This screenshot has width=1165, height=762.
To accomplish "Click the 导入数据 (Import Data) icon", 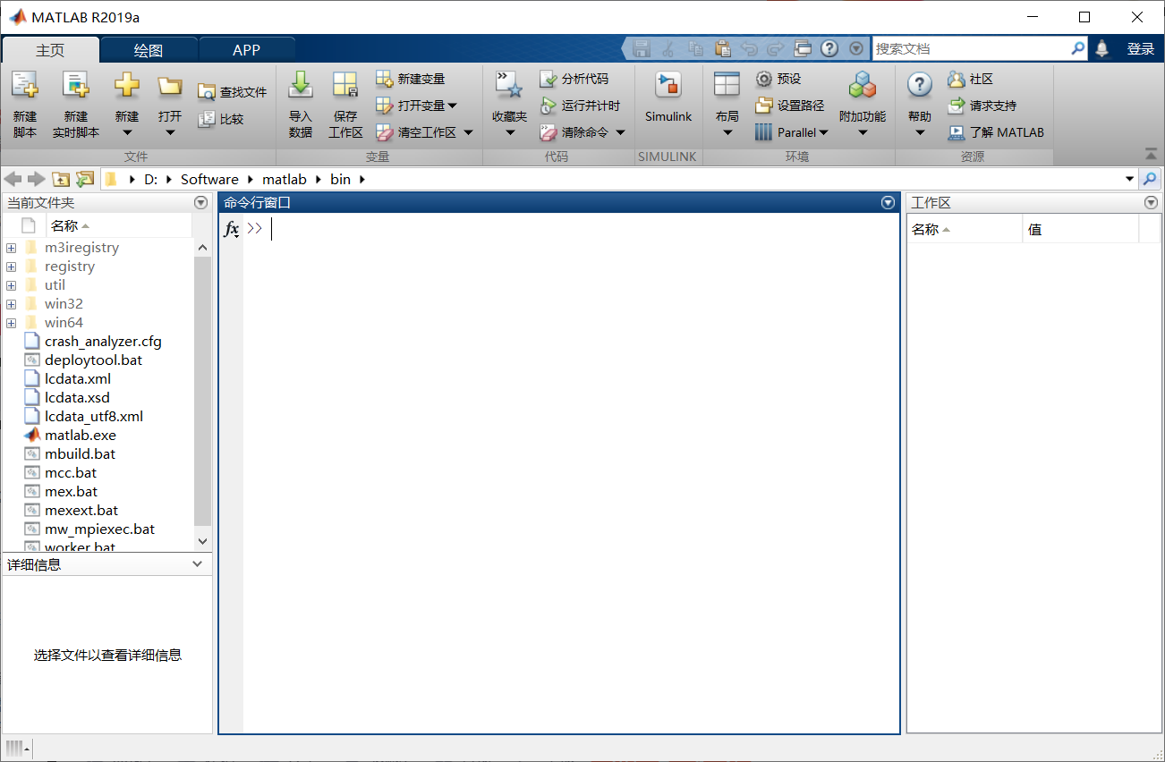I will (301, 103).
